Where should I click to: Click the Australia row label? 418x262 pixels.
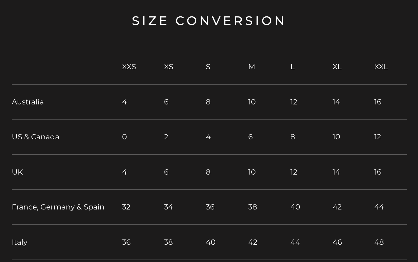click(x=28, y=102)
